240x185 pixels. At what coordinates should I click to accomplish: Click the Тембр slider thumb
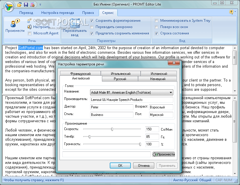pos(90,137)
